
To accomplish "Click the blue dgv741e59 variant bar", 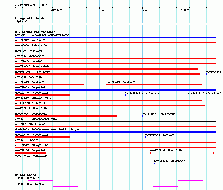I will click(115, 132).
